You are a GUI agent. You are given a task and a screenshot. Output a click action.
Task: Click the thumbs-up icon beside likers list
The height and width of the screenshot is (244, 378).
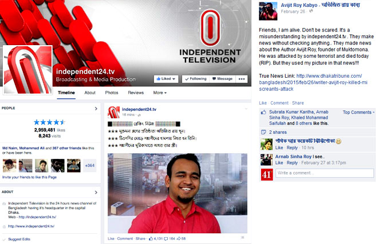[x=263, y=112]
